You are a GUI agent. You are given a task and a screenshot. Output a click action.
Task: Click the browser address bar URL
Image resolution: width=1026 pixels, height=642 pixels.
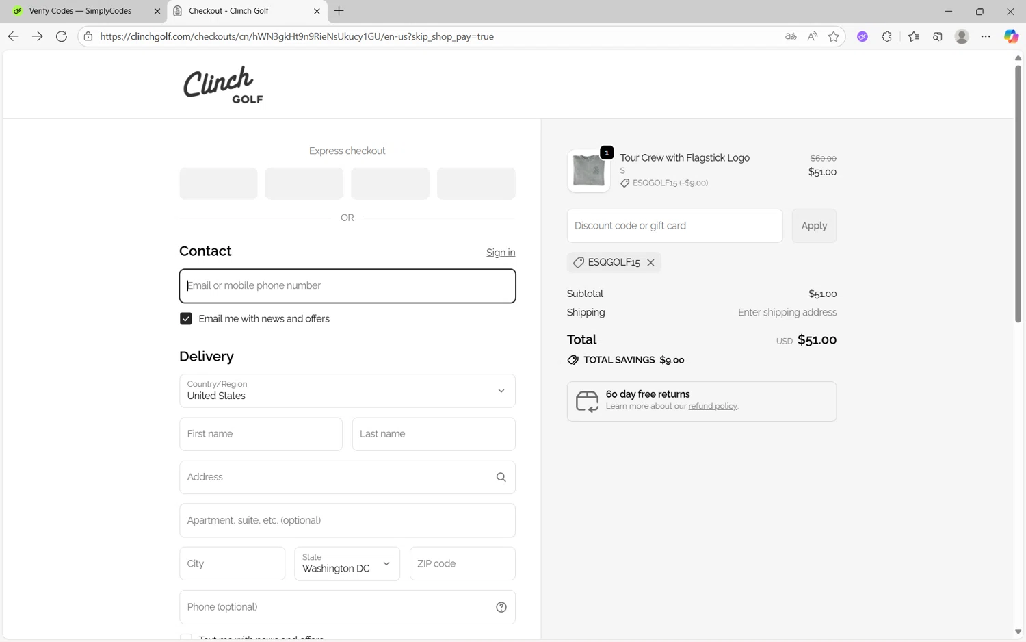point(297,36)
